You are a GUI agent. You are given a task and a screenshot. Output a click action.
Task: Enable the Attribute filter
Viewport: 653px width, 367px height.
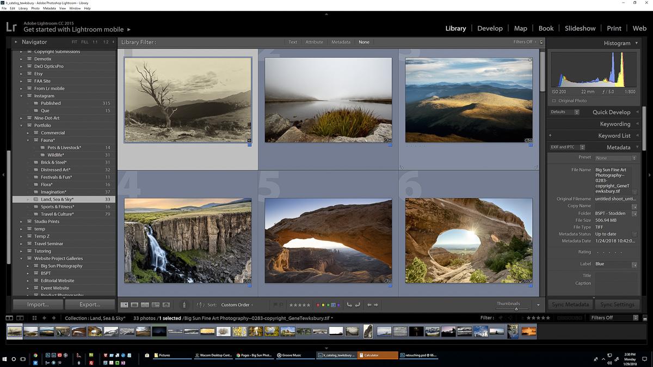pos(315,42)
